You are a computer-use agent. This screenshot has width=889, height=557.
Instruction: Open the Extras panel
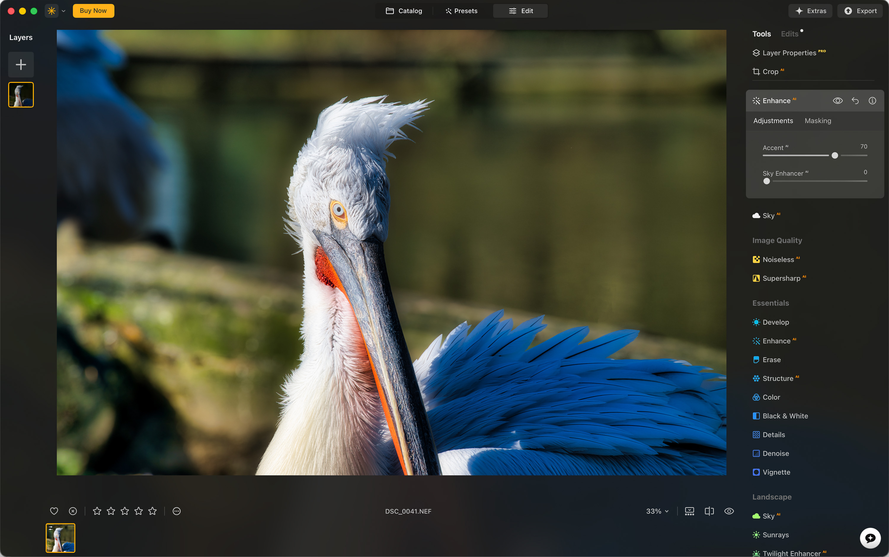(x=810, y=11)
